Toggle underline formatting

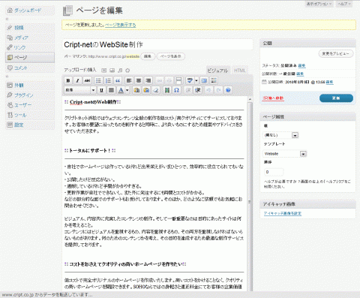click(x=101, y=90)
